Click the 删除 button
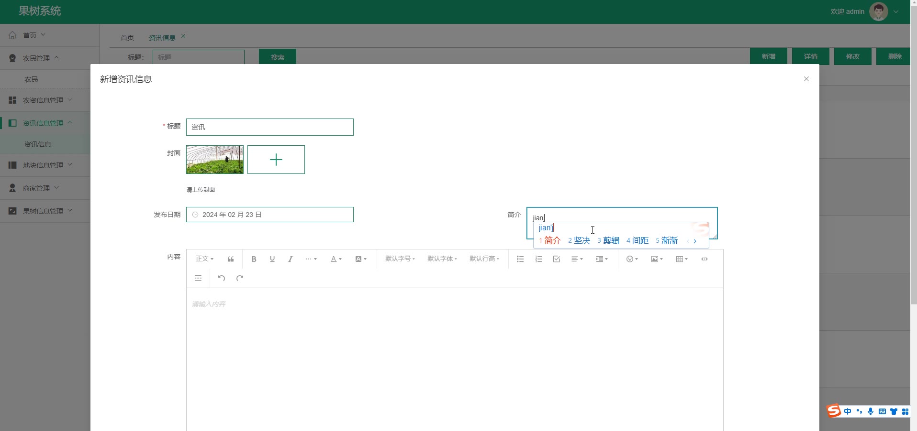The width and height of the screenshot is (917, 431). click(895, 56)
